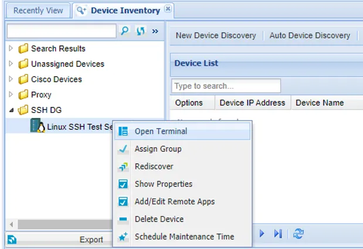Click the Unassigned Devices folder icon
This screenshot has height=249, width=363.
[x=23, y=64]
